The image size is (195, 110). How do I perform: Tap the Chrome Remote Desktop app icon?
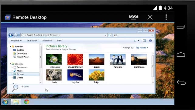[x=8, y=17]
